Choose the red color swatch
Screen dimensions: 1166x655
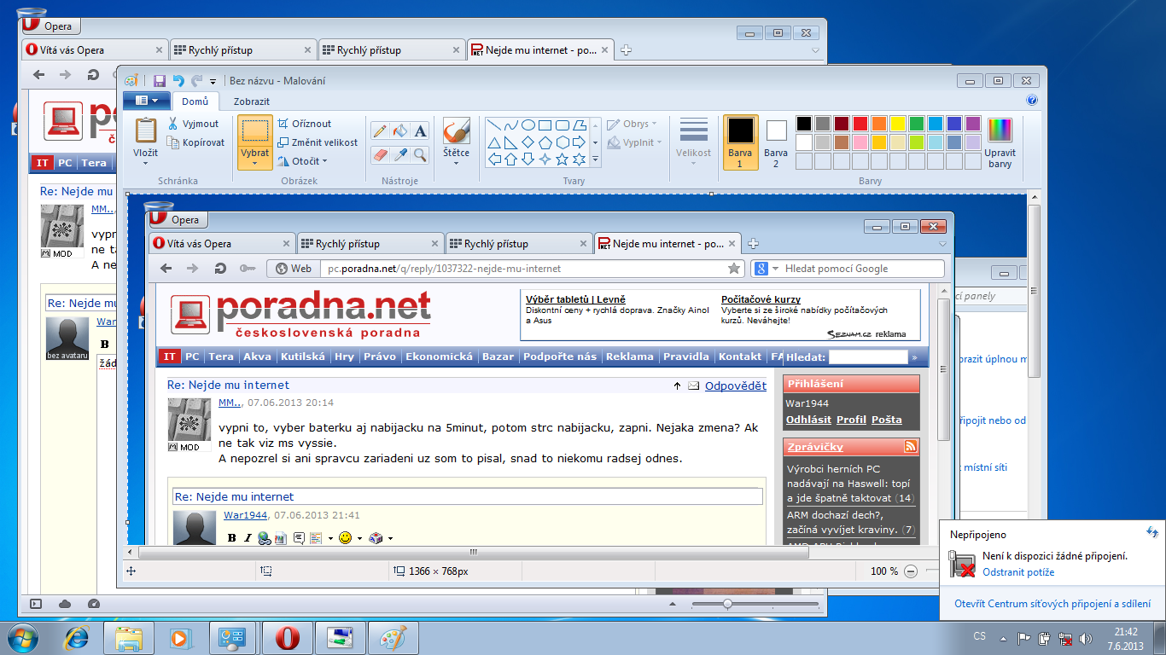[860, 124]
